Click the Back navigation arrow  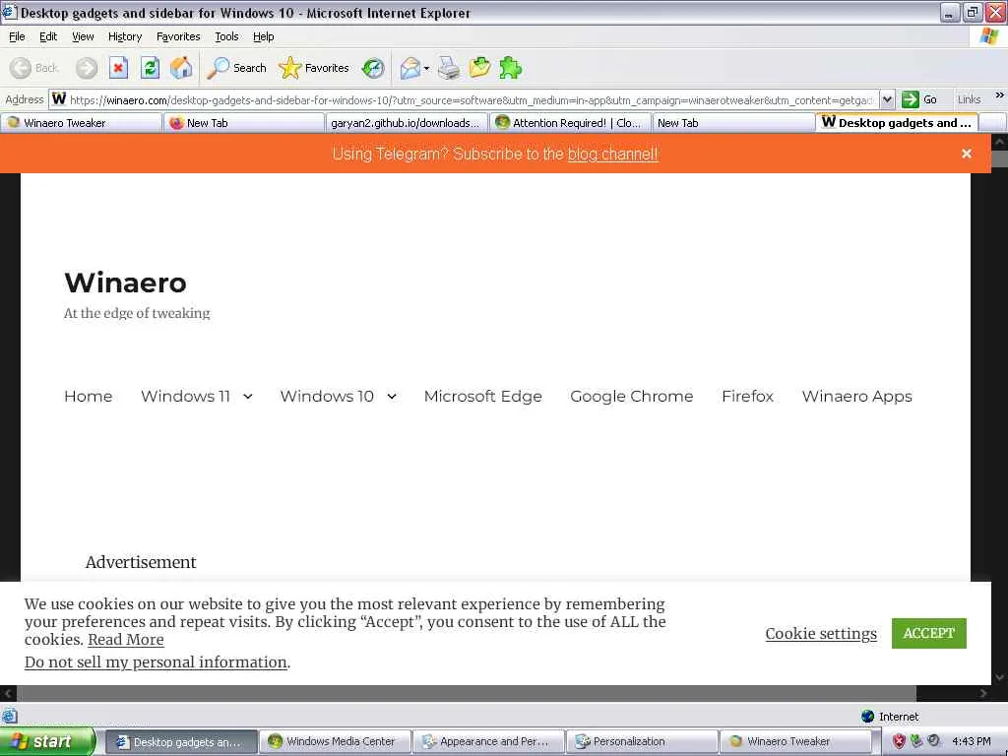21,68
